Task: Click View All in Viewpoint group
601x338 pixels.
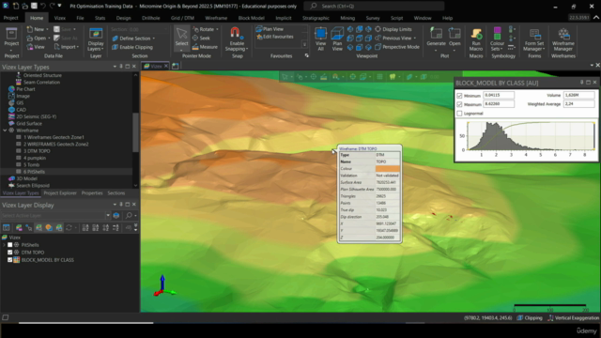Action: coord(320,38)
